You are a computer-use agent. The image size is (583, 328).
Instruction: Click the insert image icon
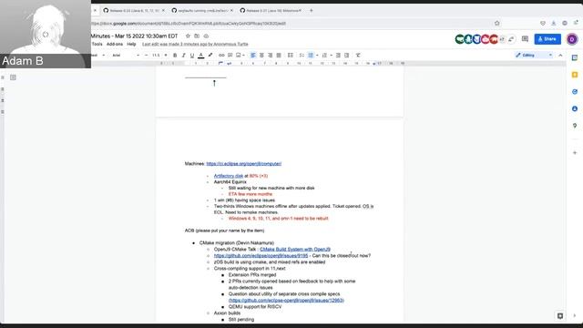[x=239, y=55]
